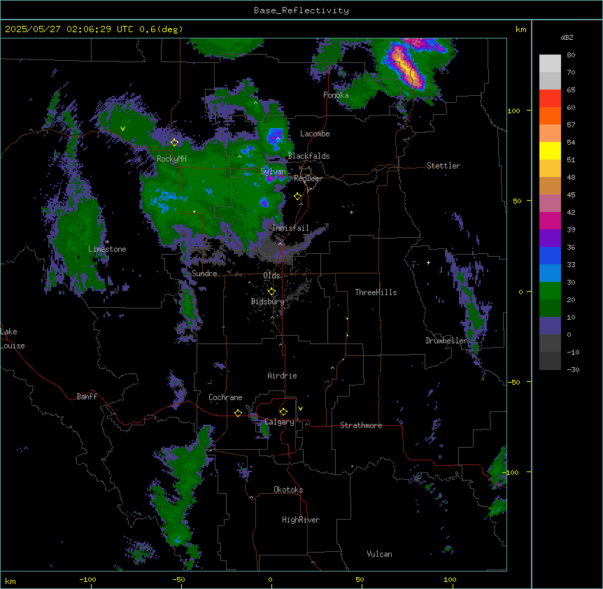Click the Drumheller label
This screenshot has height=589, width=603.
pos(446,341)
